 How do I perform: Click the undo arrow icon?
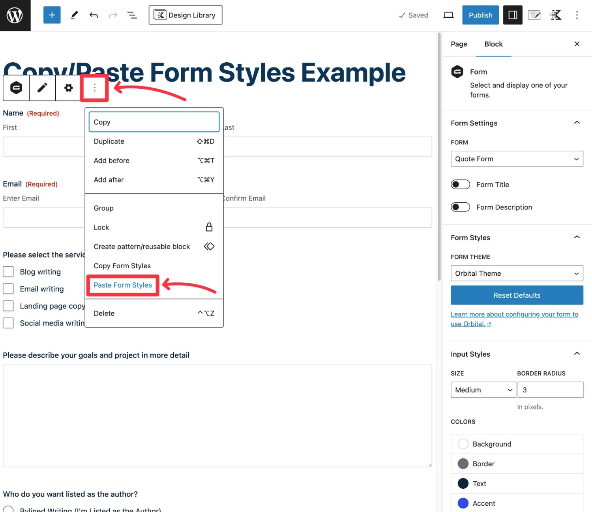pos(94,15)
